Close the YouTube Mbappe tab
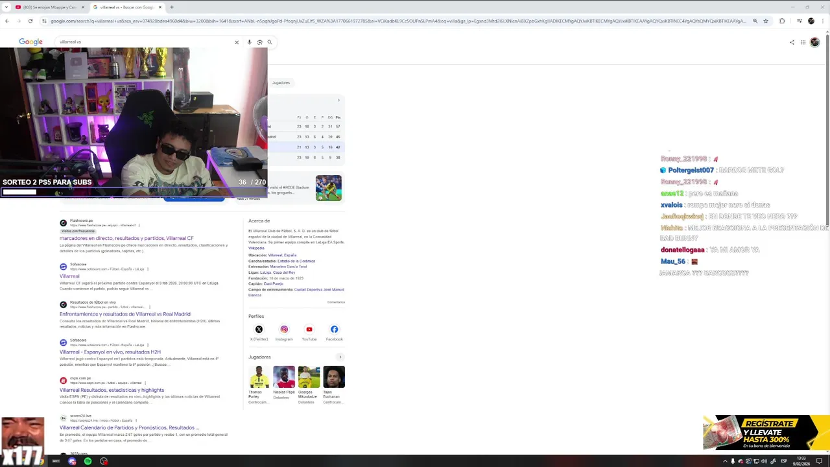This screenshot has height=467, width=830. (82, 7)
